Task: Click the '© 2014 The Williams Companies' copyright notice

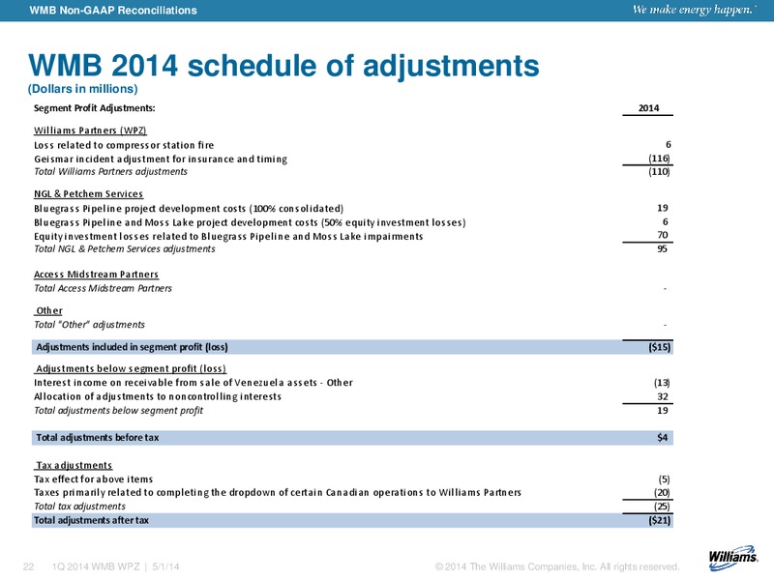Action: click(557, 566)
